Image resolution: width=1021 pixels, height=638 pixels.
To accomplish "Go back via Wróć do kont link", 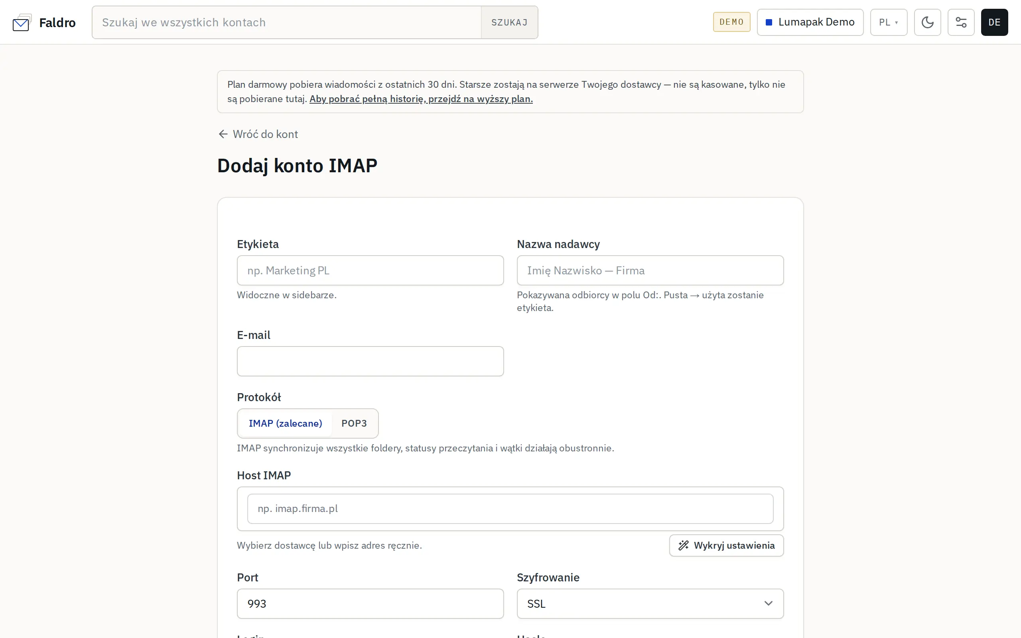I will pos(258,134).
